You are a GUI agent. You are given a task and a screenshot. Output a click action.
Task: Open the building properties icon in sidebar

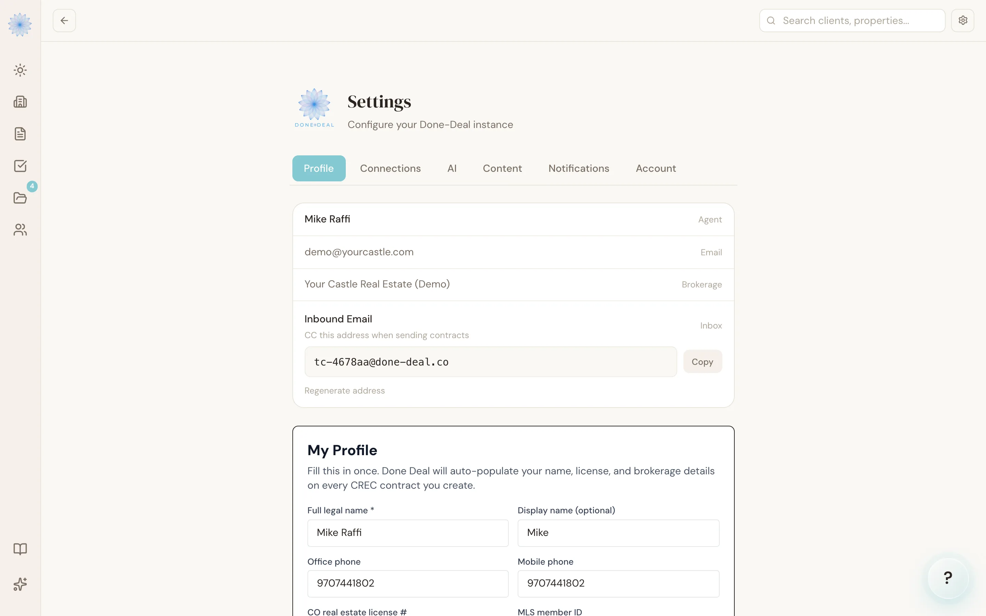20,102
